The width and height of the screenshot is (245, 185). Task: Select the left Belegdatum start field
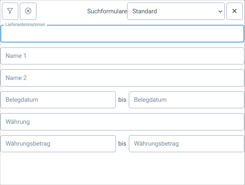tap(58, 100)
